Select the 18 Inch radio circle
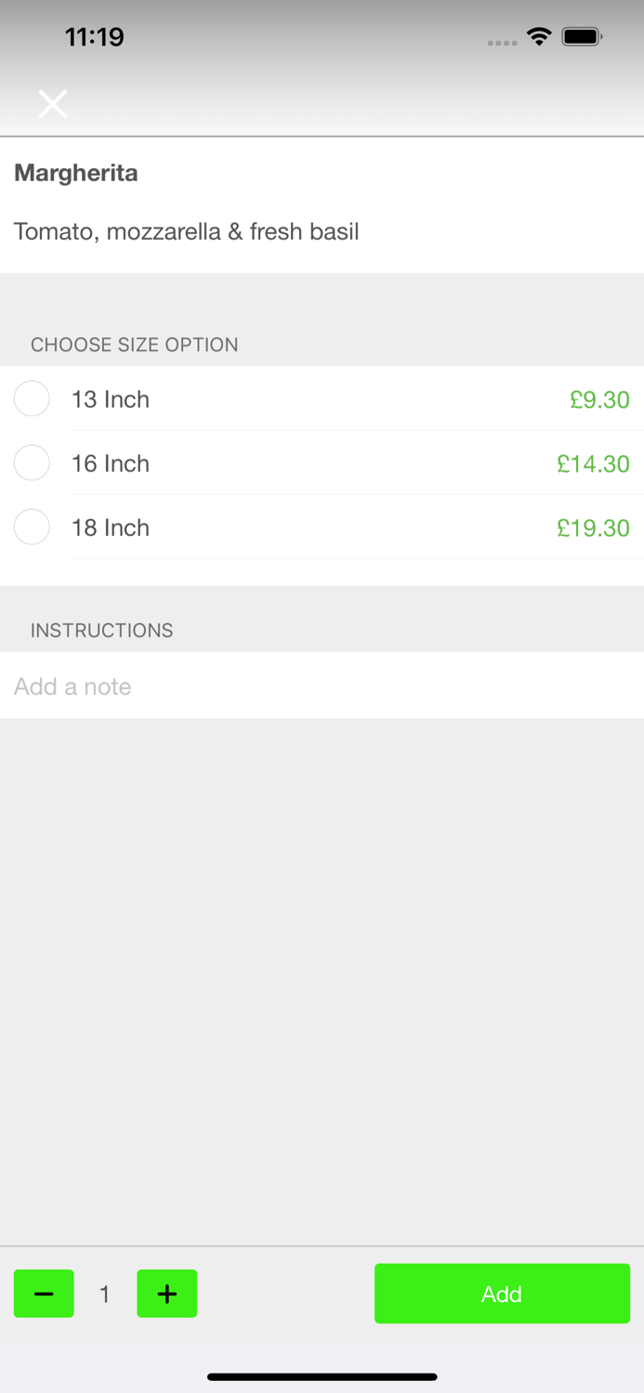644x1393 pixels. click(x=32, y=527)
